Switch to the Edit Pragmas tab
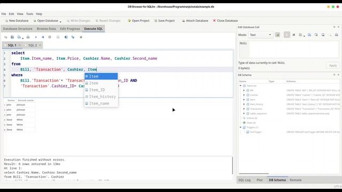Viewport: 342px width, 192px height. [x=70, y=29]
